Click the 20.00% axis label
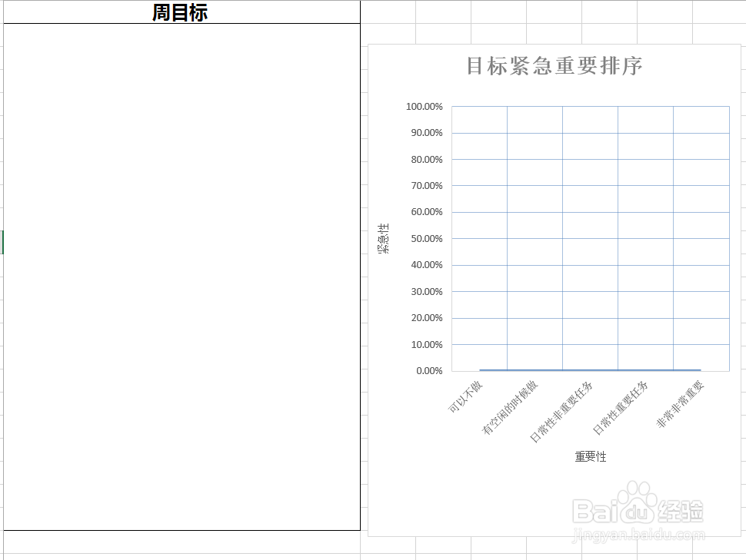Screen dimensions: 746x560 coord(427,317)
